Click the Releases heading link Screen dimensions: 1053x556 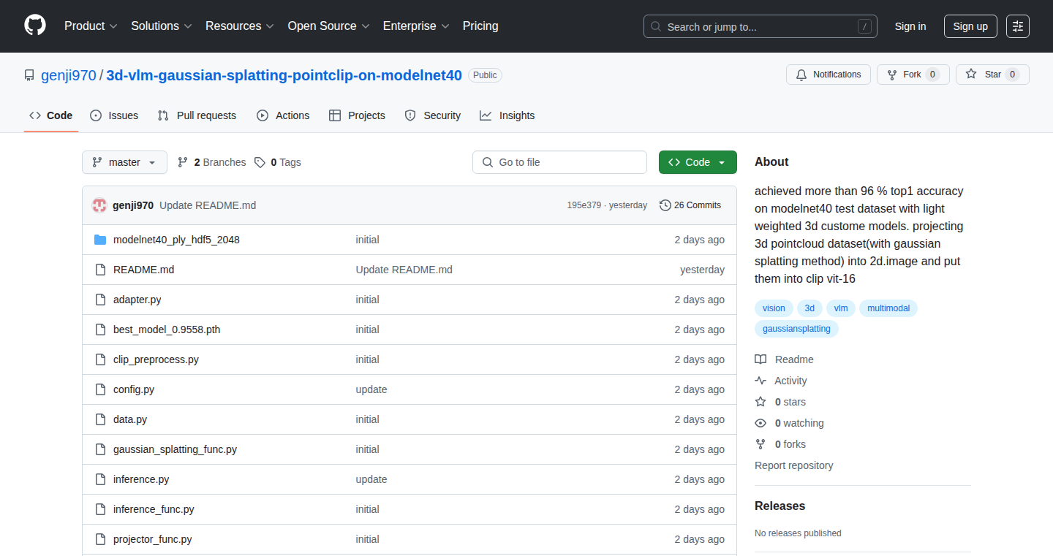pyautogui.click(x=780, y=506)
